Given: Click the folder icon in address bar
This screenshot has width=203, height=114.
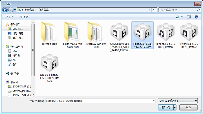Looking at the screenshot, I should click(19, 10).
